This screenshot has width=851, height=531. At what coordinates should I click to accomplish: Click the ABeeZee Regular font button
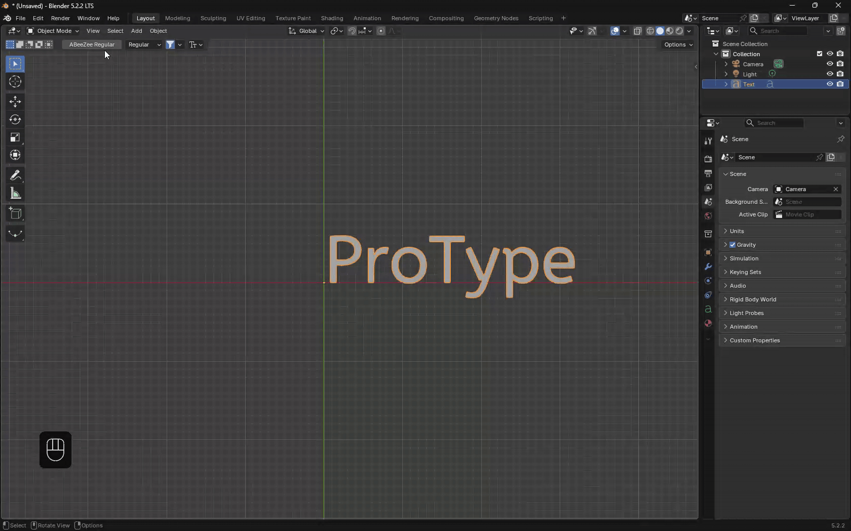coord(92,45)
